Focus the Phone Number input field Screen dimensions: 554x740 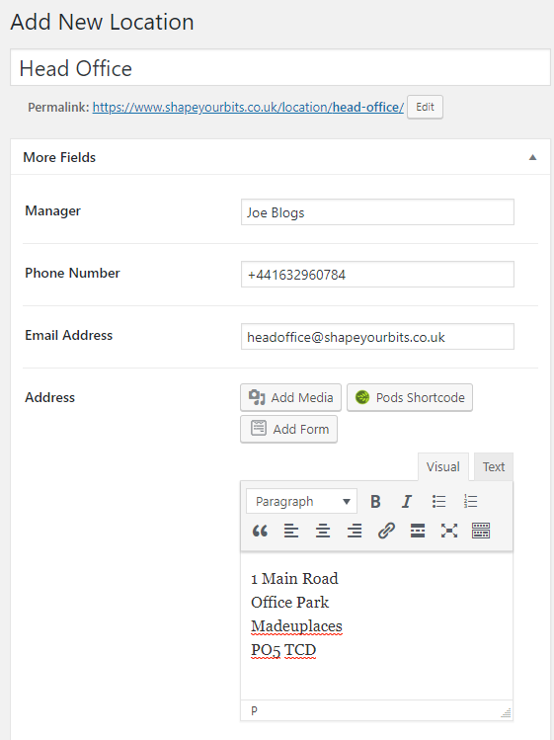[377, 275]
